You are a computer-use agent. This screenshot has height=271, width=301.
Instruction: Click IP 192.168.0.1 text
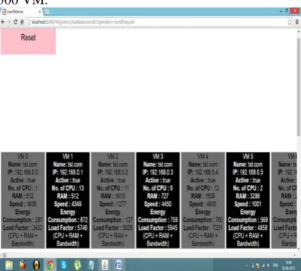(x=68, y=172)
